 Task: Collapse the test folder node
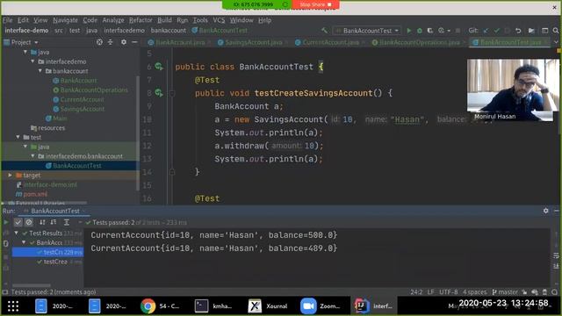18,137
